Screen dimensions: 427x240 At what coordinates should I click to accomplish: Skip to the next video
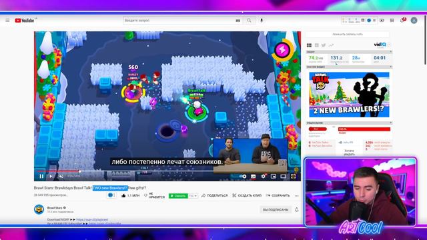(x=51, y=176)
